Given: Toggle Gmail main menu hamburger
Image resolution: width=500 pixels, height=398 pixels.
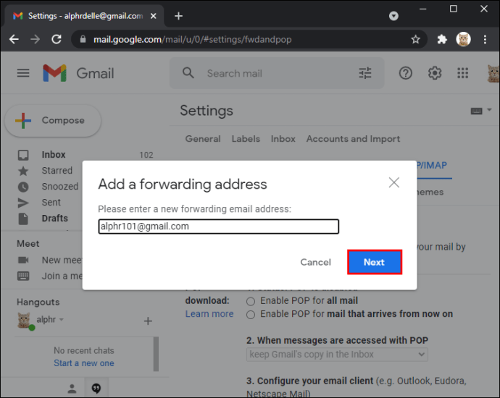Looking at the screenshot, I should [23, 73].
